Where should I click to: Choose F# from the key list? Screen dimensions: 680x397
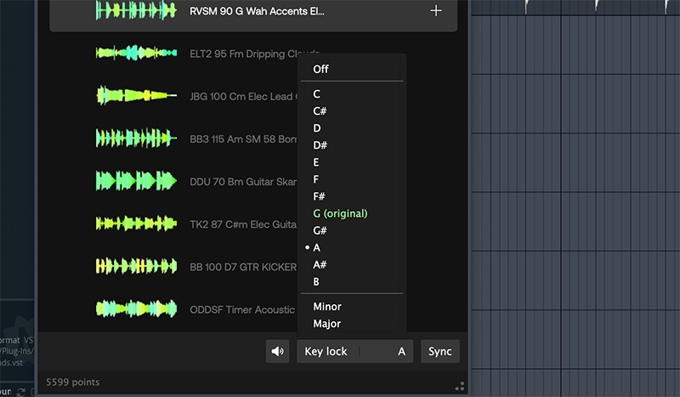[x=320, y=196]
